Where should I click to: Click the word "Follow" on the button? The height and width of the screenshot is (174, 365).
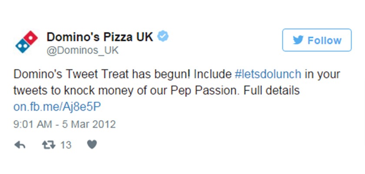(x=324, y=40)
